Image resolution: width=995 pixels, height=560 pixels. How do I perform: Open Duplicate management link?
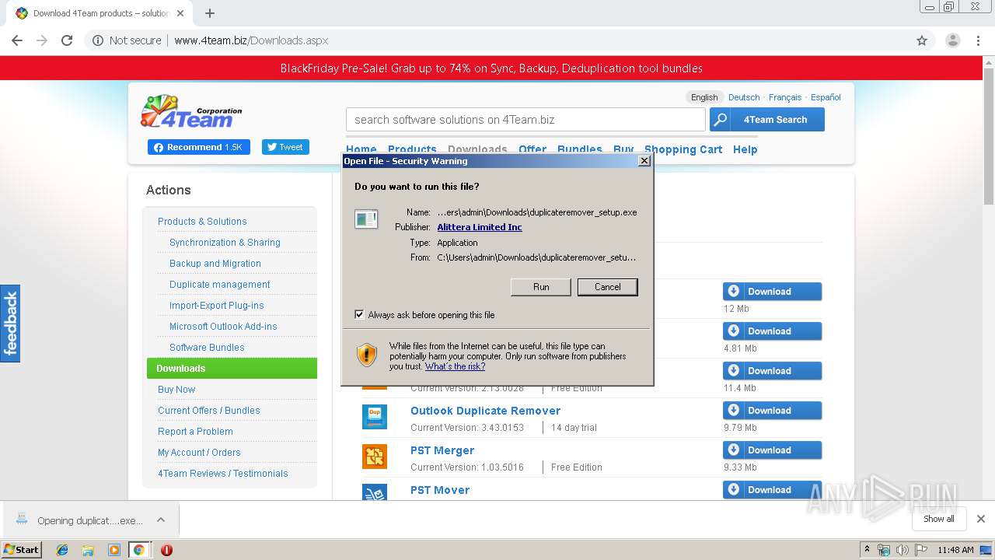pos(220,285)
